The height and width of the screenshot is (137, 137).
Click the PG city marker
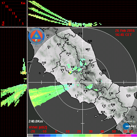pos(68,55)
